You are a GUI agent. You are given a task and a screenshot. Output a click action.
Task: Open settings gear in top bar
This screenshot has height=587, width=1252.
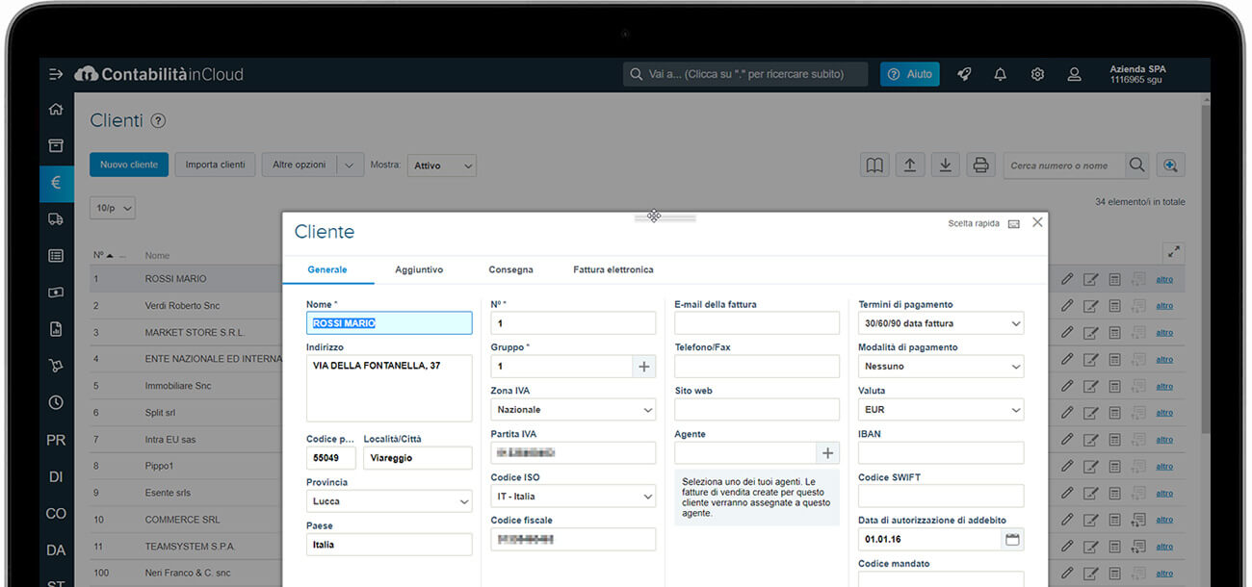1037,74
